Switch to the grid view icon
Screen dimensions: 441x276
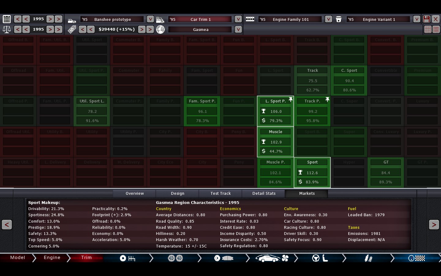click(428, 29)
